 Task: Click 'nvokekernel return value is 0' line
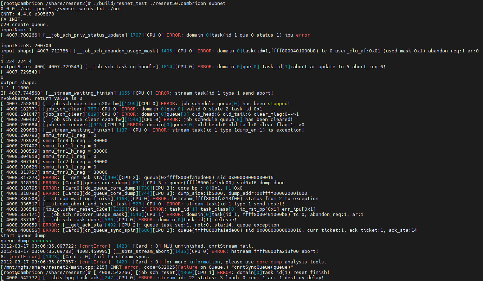[x=41, y=98]
